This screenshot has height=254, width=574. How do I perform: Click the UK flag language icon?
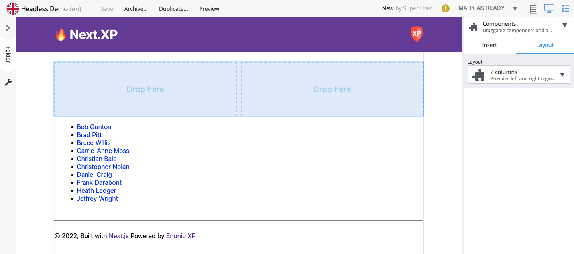click(13, 8)
